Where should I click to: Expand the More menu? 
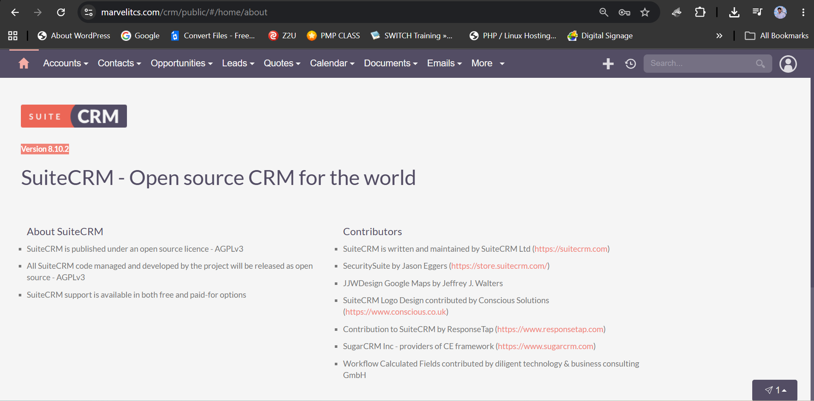[488, 63]
